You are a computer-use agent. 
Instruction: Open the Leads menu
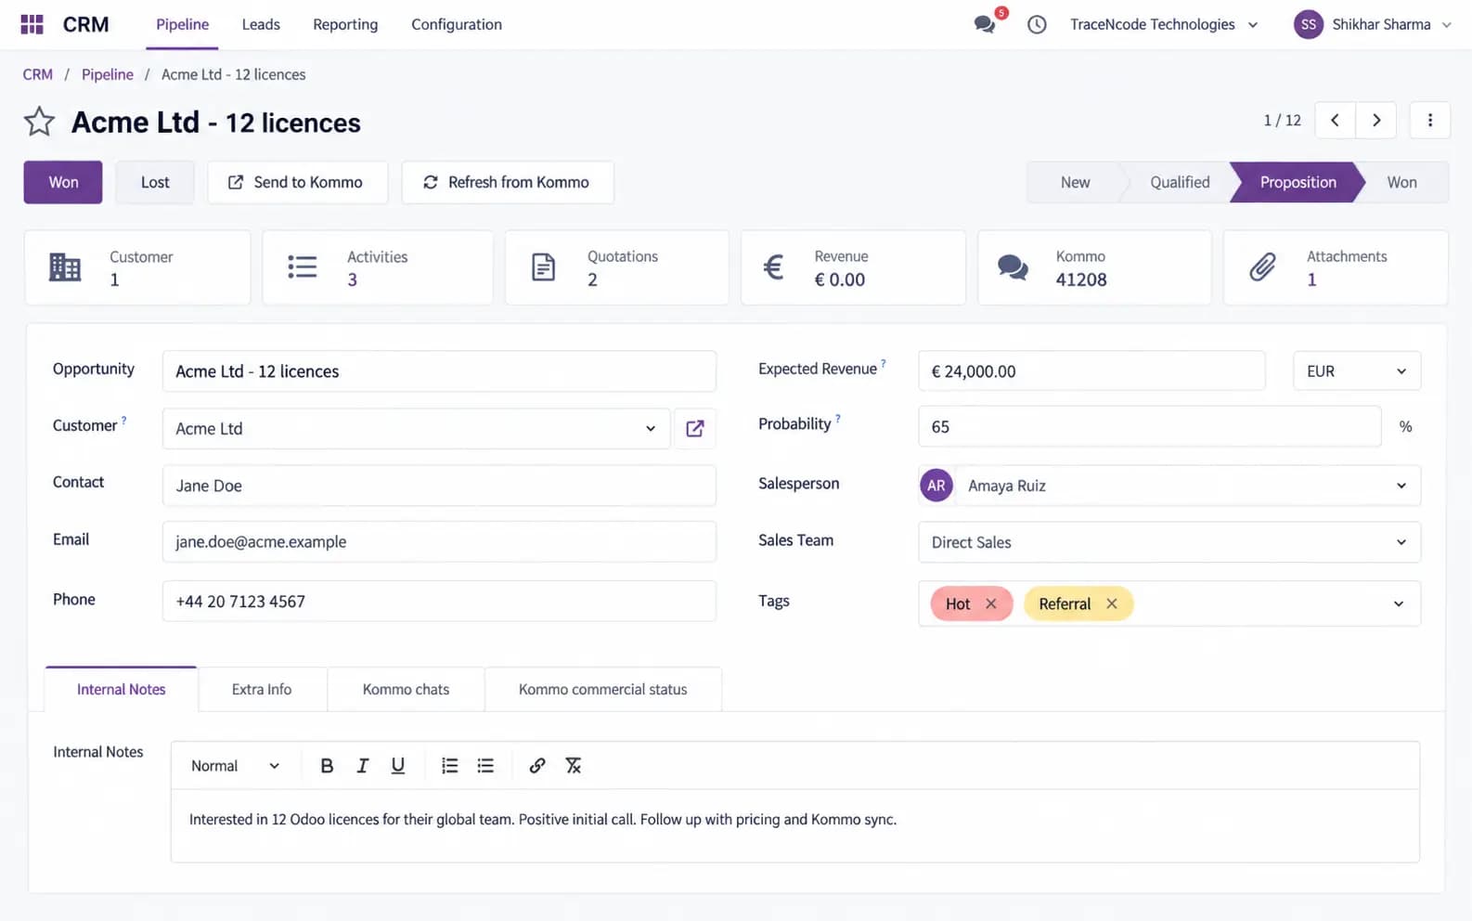[x=261, y=24]
